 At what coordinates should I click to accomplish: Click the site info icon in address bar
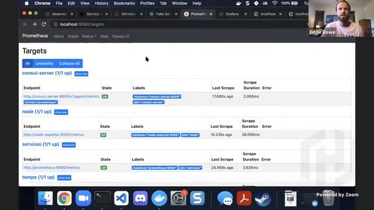[56, 24]
